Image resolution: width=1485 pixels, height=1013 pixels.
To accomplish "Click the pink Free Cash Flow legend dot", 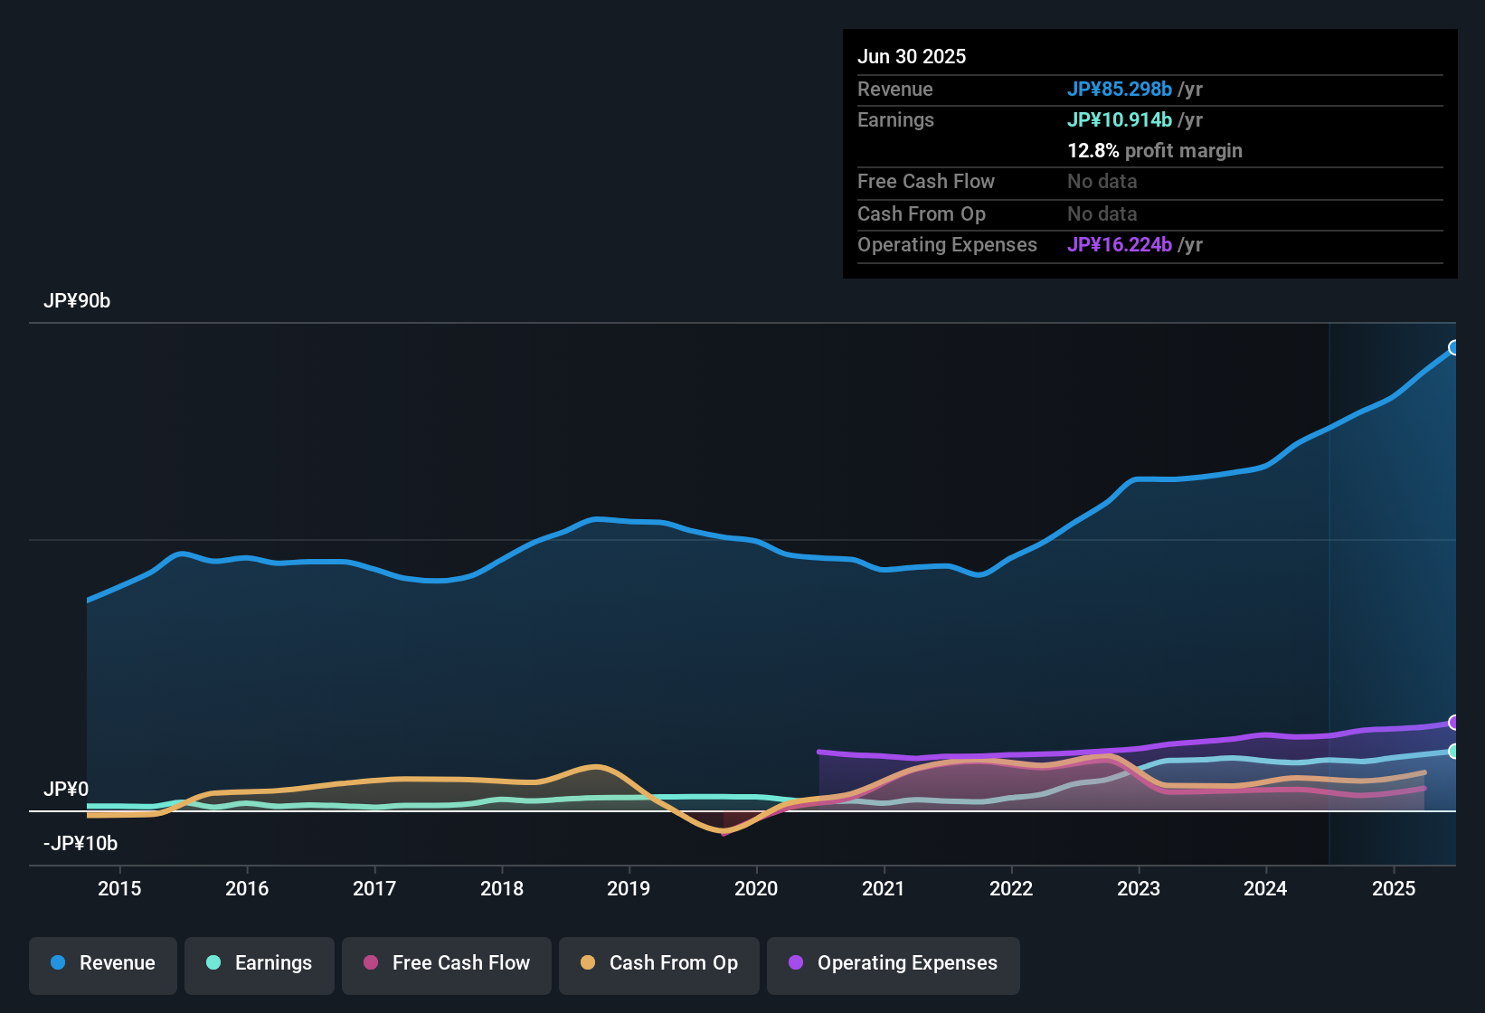I will pos(370,963).
